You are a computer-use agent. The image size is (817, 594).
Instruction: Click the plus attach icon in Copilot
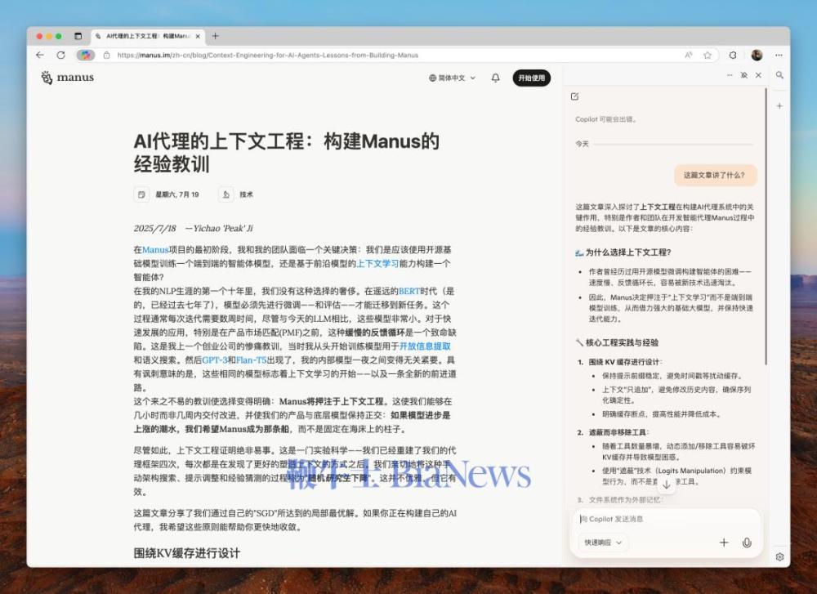pos(724,543)
